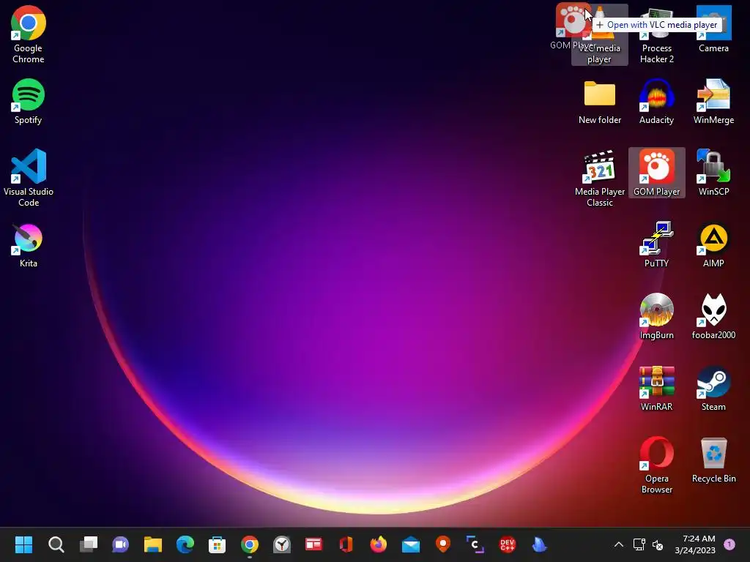The image size is (750, 562).
Task: Click the Media Player Classic shortcut
Action: click(600, 178)
